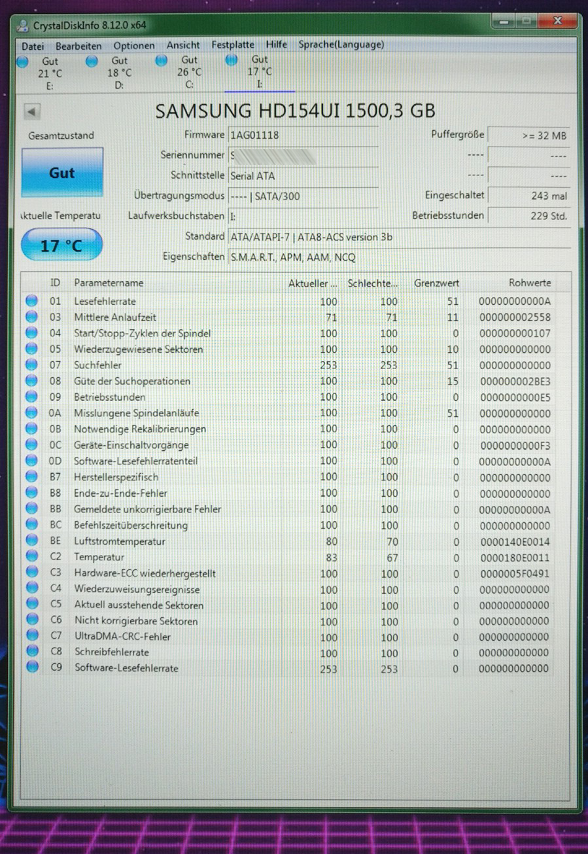This screenshot has height=854, width=588.
Task: Click status icon for Hardware-ECC wiederhergestellt
Action: click(x=31, y=573)
